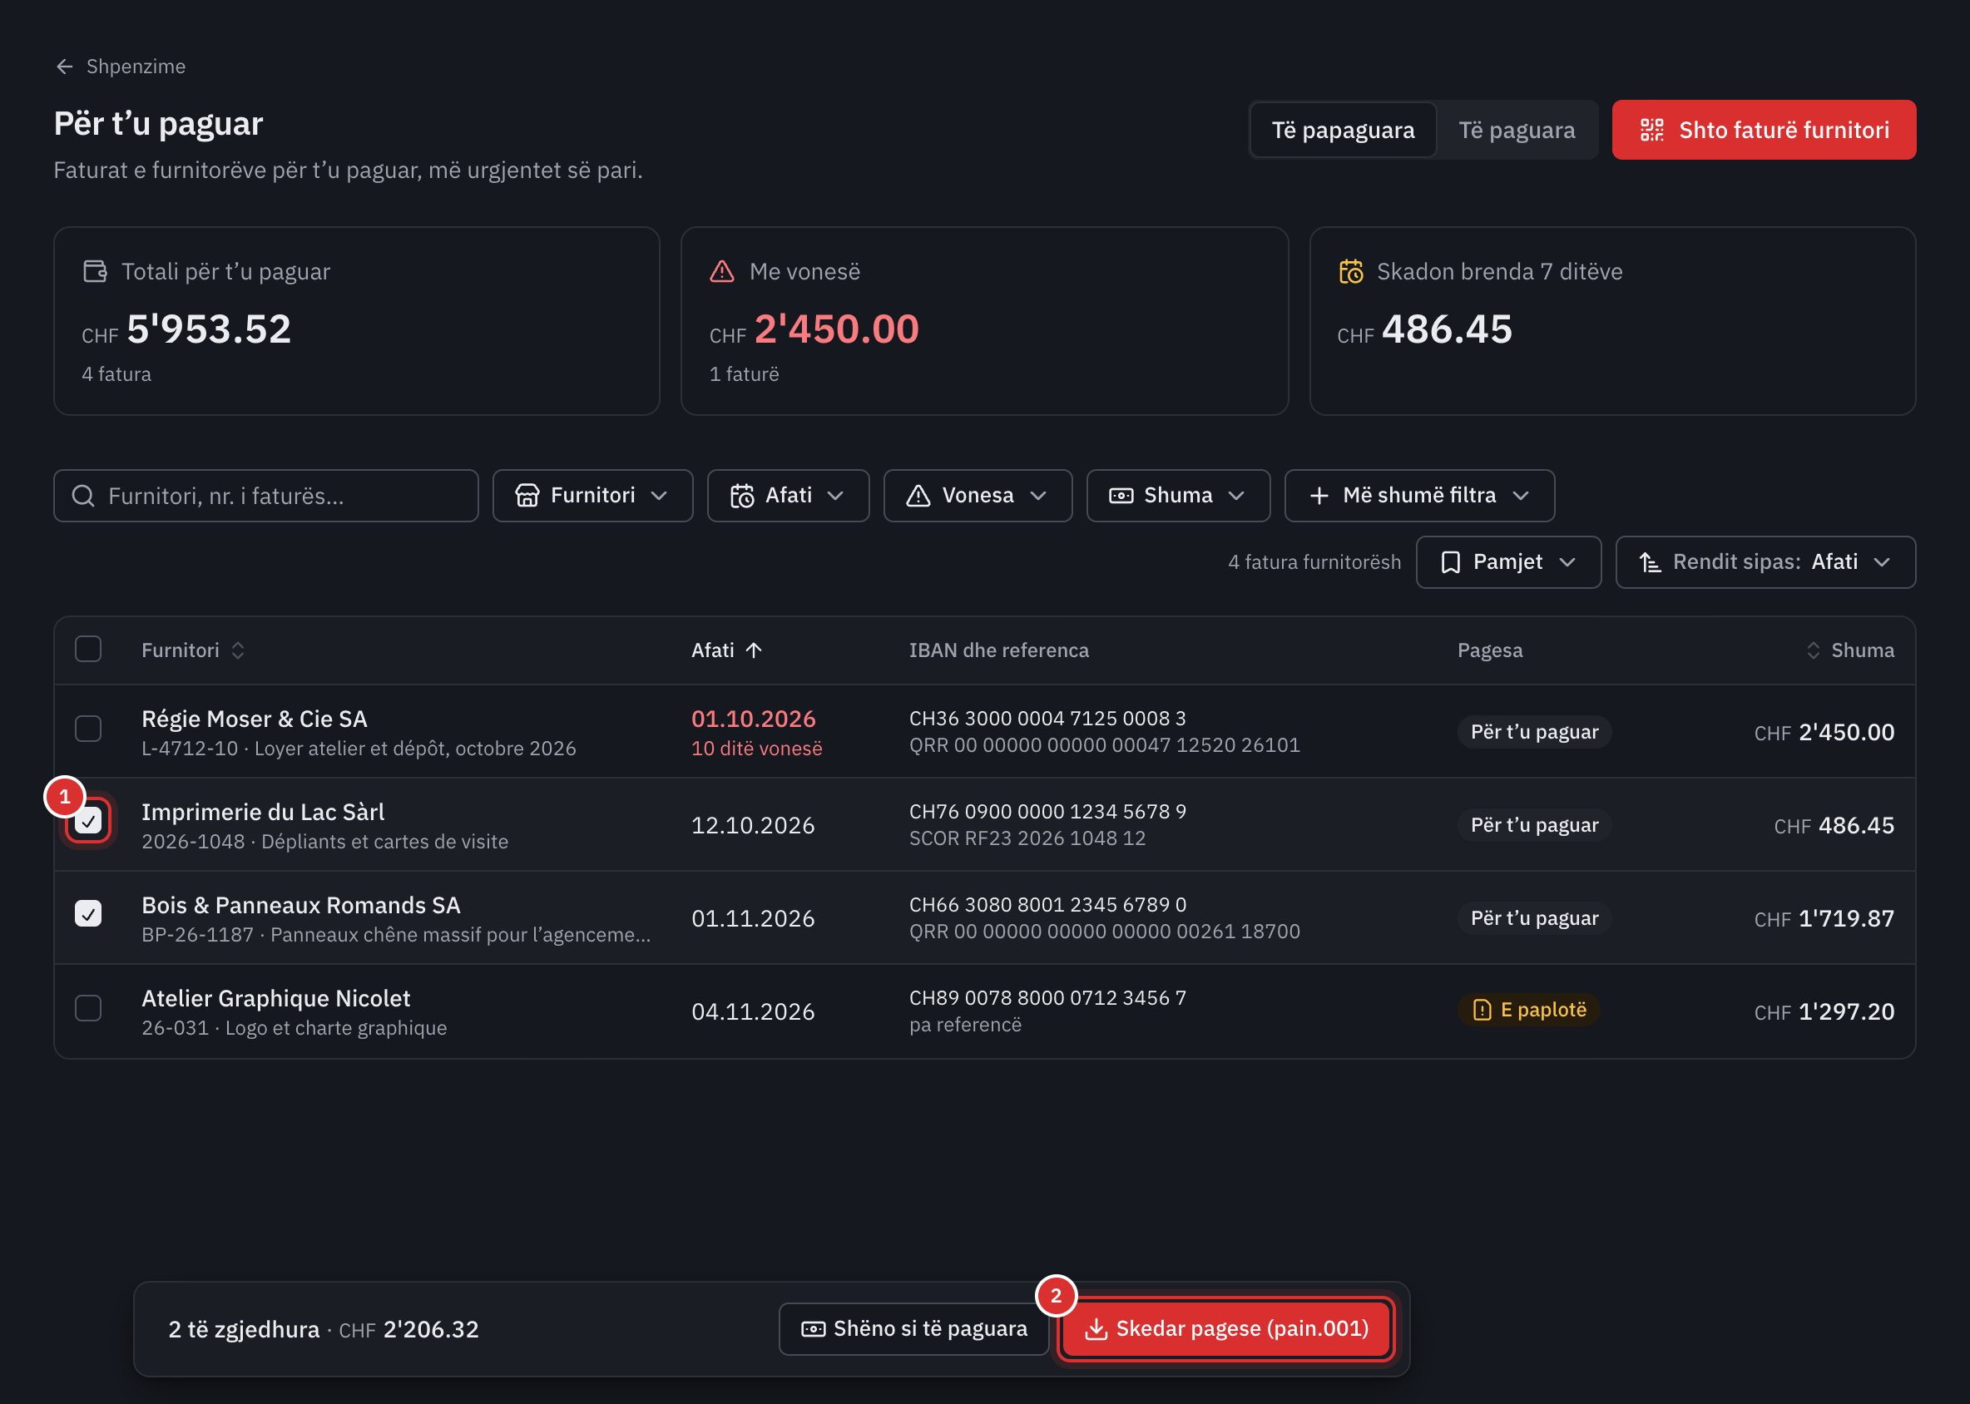Screen dimensions: 1970x1404
Task: Open the Furnitori filter dropdown
Action: pos(592,496)
